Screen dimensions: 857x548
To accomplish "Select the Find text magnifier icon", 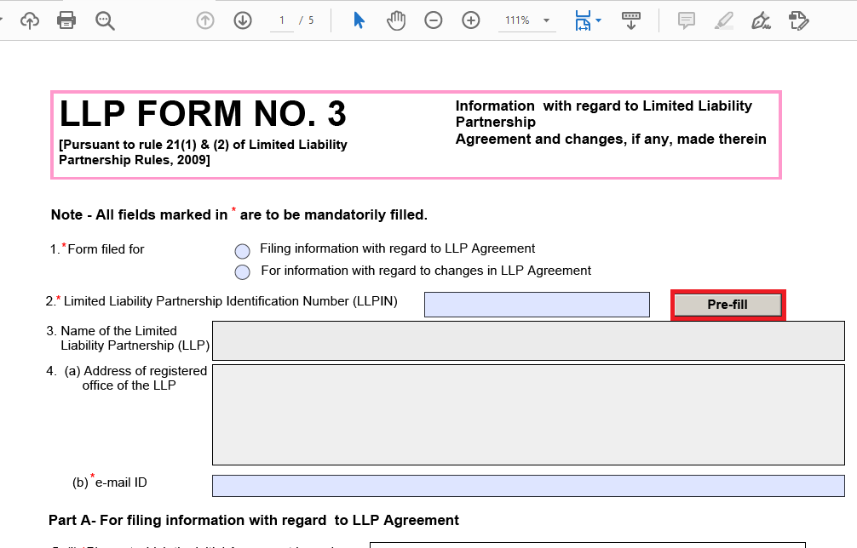I will tap(104, 20).
